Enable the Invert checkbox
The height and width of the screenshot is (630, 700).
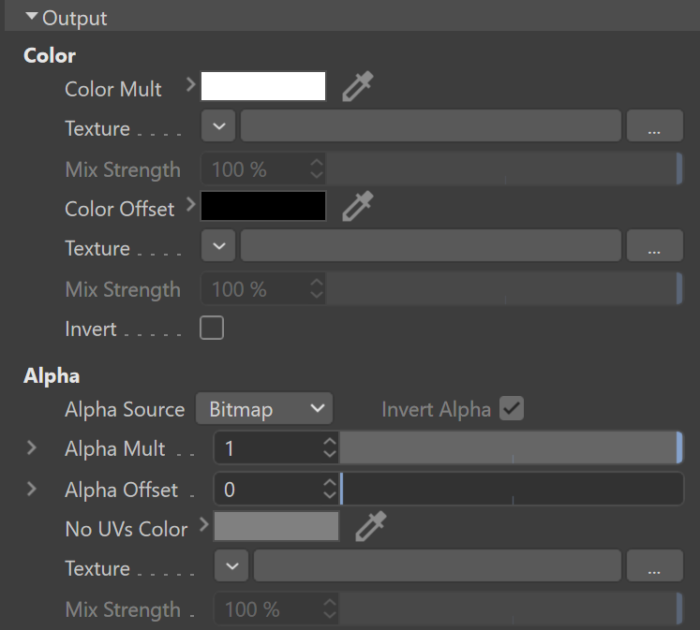click(212, 329)
